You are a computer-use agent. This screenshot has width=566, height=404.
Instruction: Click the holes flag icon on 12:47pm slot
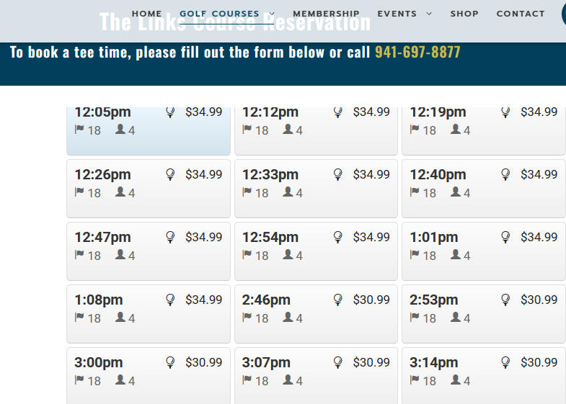79,255
